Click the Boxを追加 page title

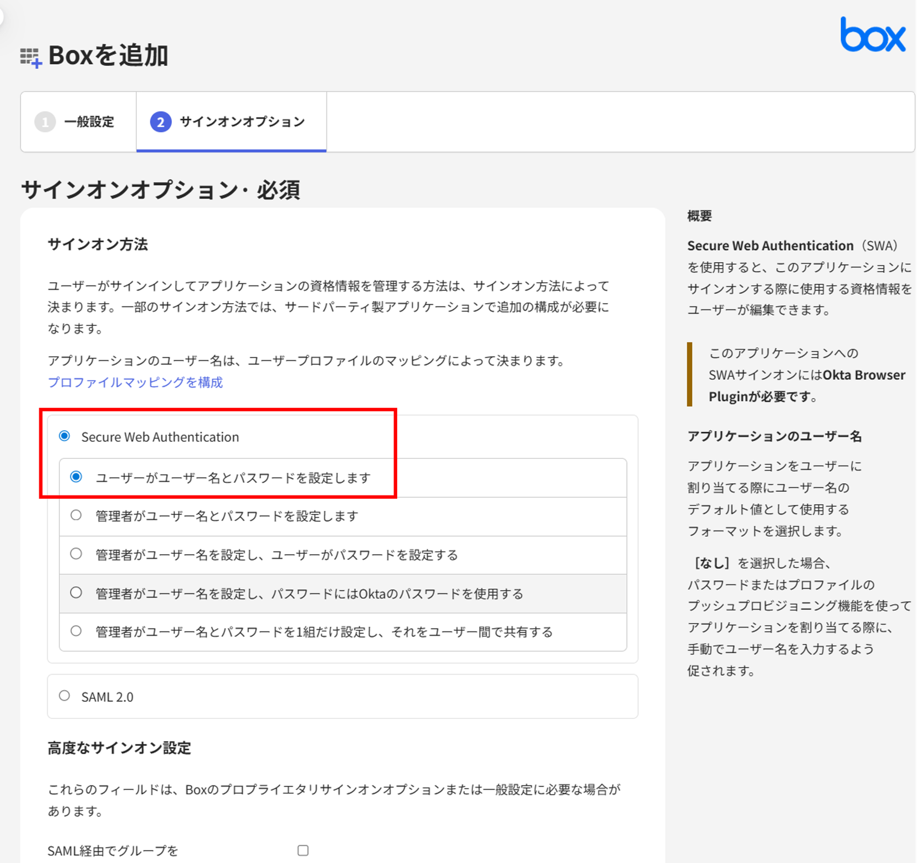point(108,55)
